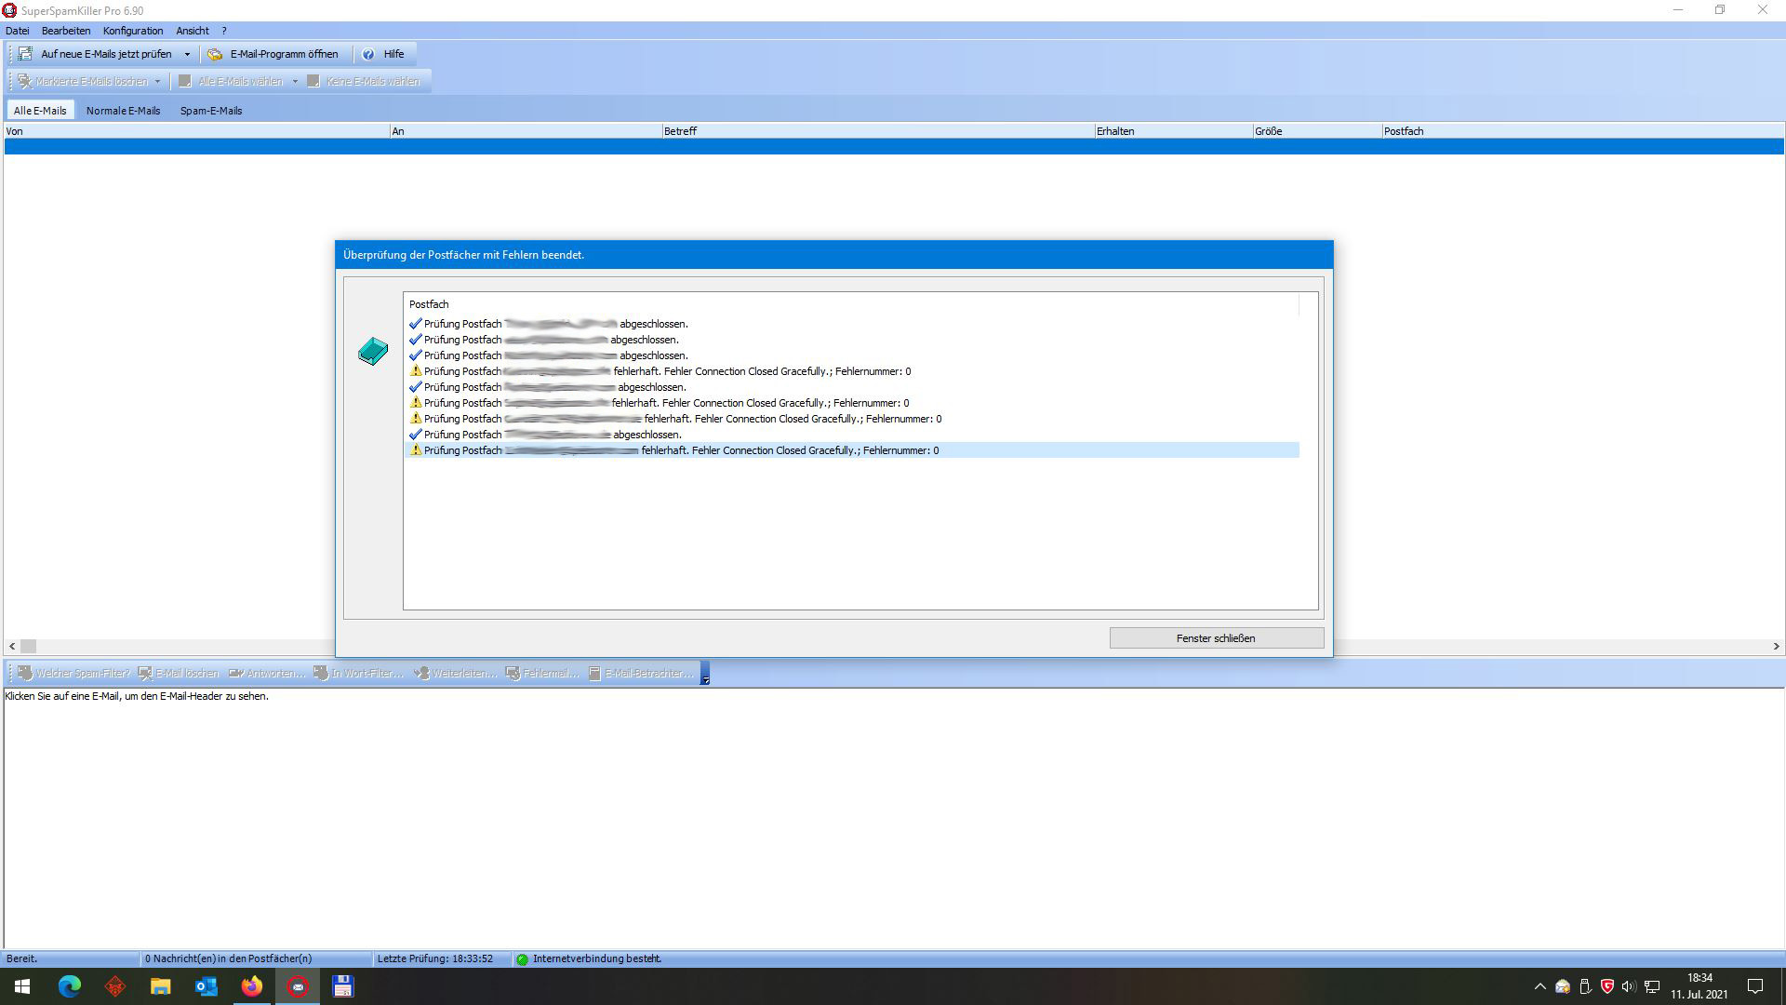Viewport: 1786px width, 1005px height.
Task: Click the 'In Wort-Filter...' toolbar icon
Action: click(x=321, y=673)
